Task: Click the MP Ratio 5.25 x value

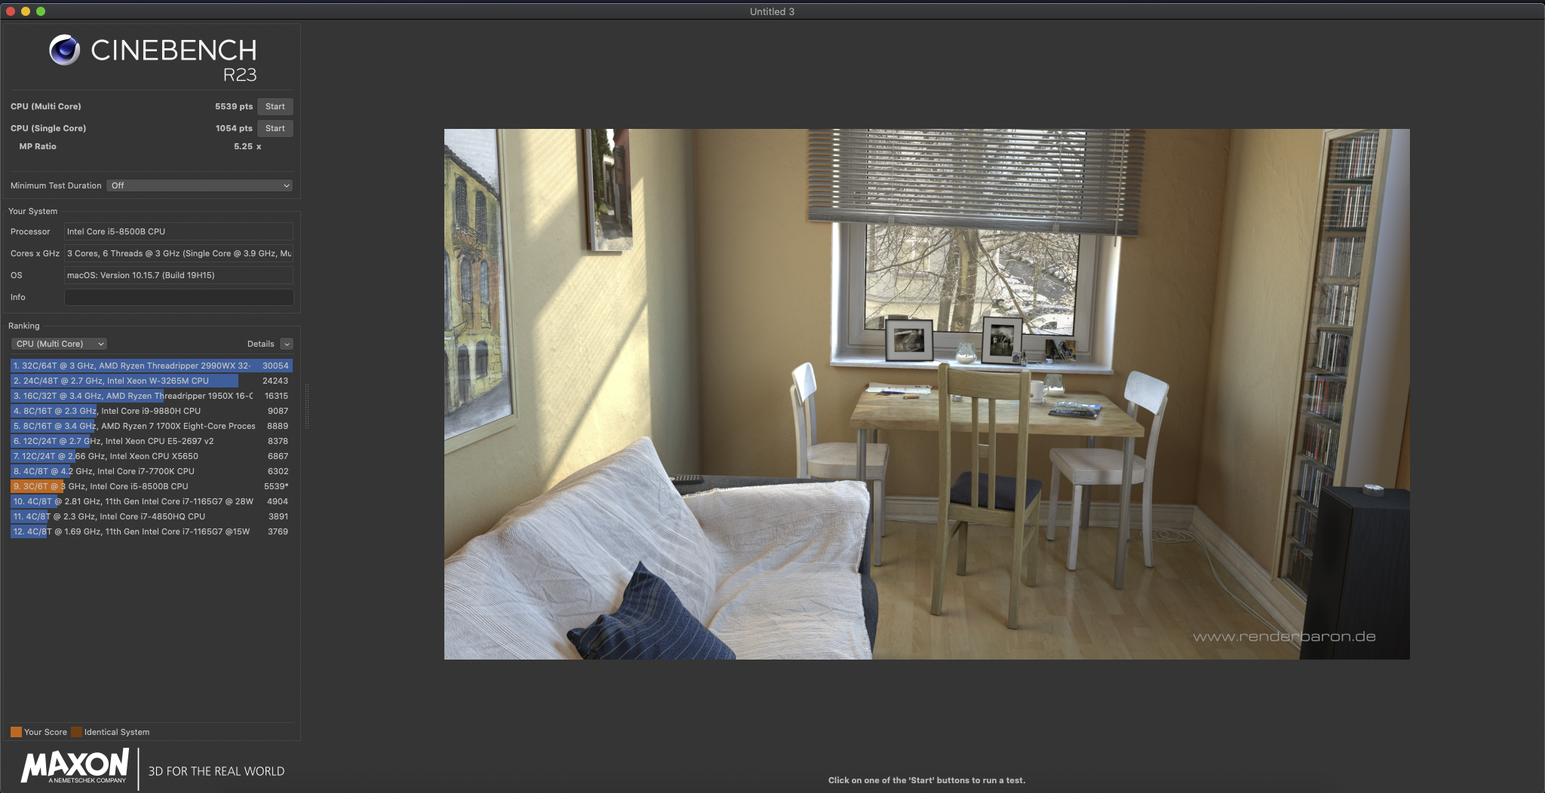Action: point(247,146)
